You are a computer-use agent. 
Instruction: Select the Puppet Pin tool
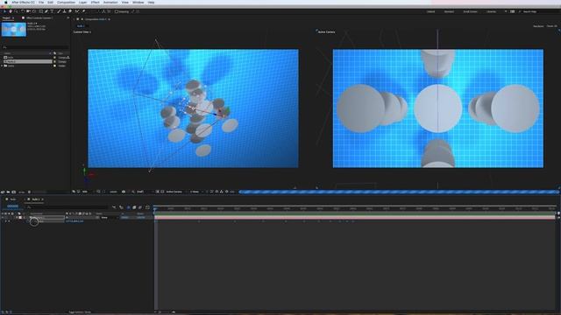click(83, 11)
